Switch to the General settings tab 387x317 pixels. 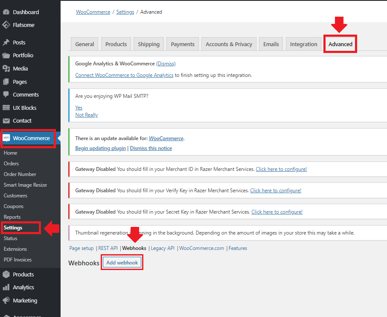(84, 44)
